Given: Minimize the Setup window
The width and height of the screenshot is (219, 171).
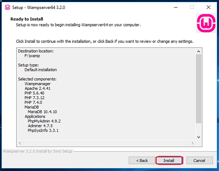Looking at the screenshot, I should click(176, 7).
